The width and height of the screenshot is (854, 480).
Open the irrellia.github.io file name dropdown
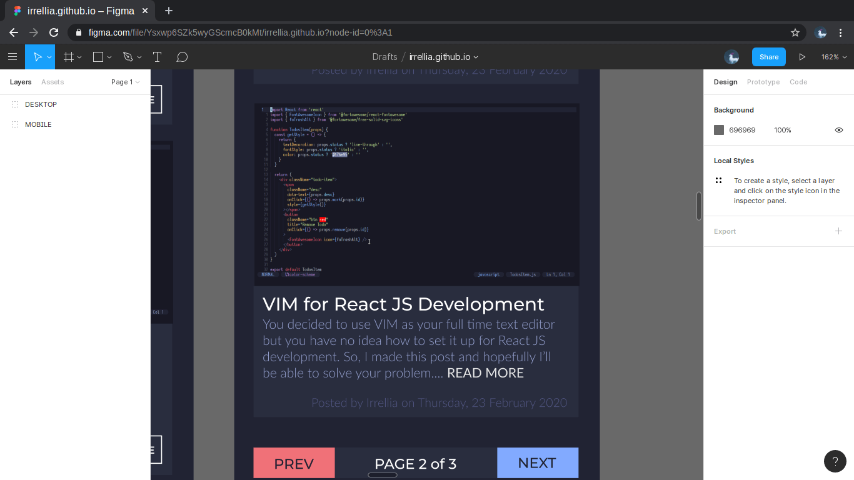tap(443, 57)
